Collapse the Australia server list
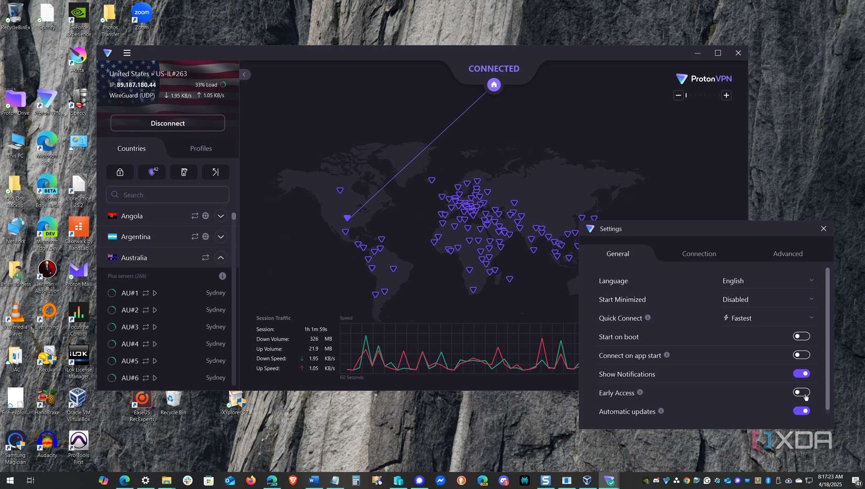The image size is (865, 489). tap(221, 257)
